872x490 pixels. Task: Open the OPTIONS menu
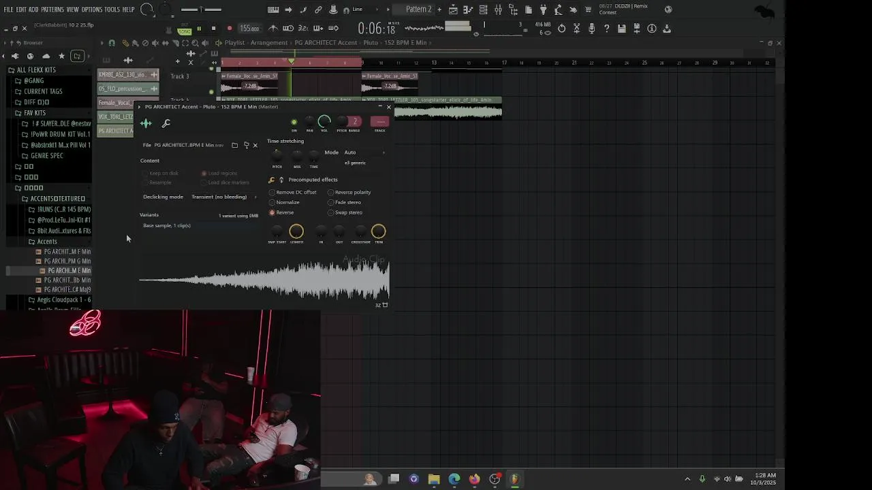pyautogui.click(x=92, y=10)
